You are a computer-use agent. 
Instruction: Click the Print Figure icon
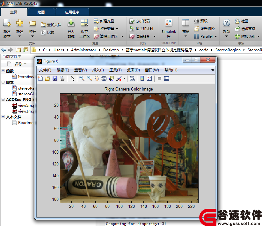pos(62,78)
